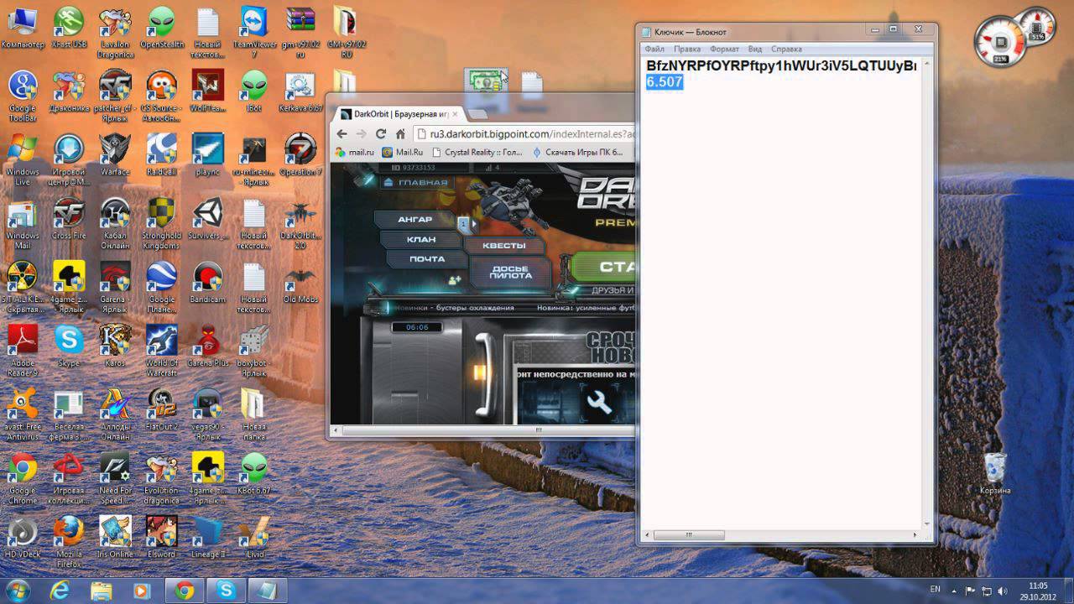1074x604 pixels.
Task: Open the Kerkava 6.67 desktop shortcut
Action: 300,91
